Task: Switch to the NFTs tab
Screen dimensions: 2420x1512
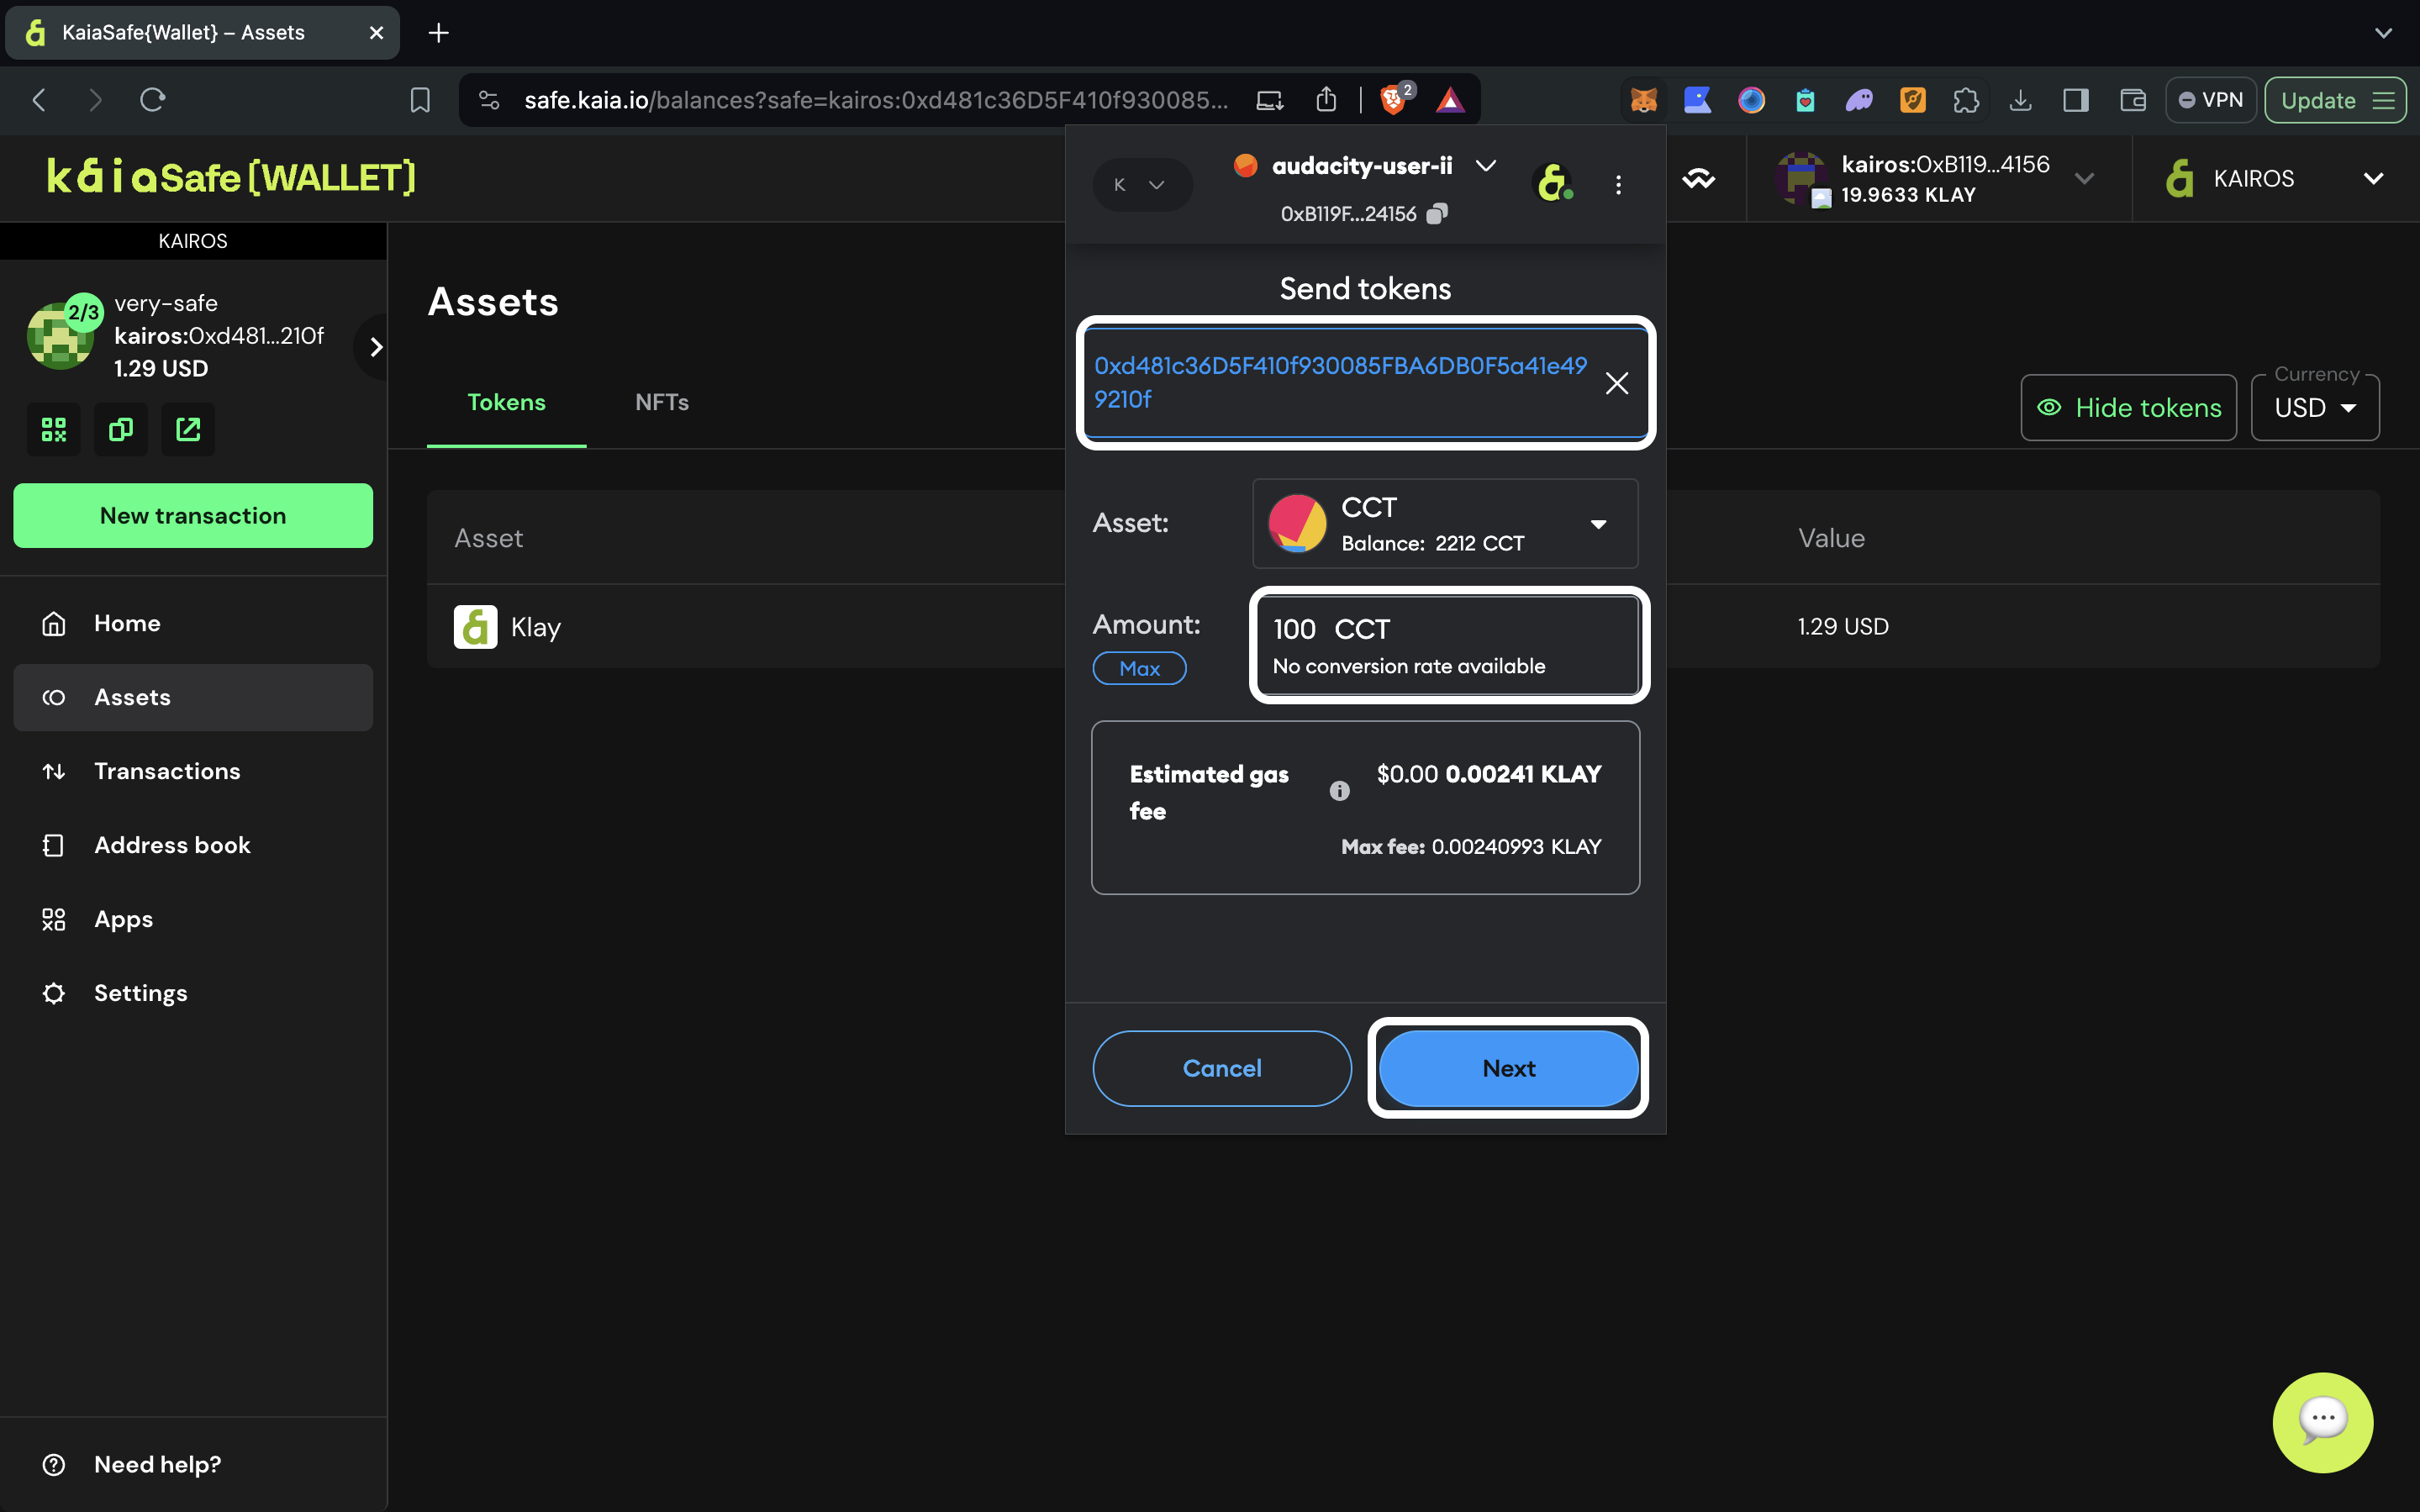Action: (x=661, y=402)
